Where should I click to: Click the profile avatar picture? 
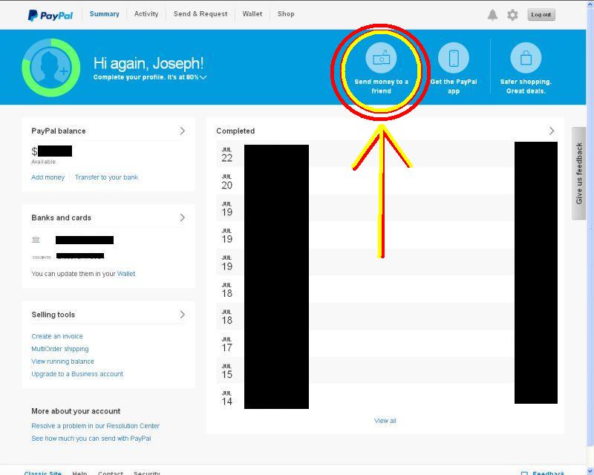pyautogui.click(x=51, y=68)
